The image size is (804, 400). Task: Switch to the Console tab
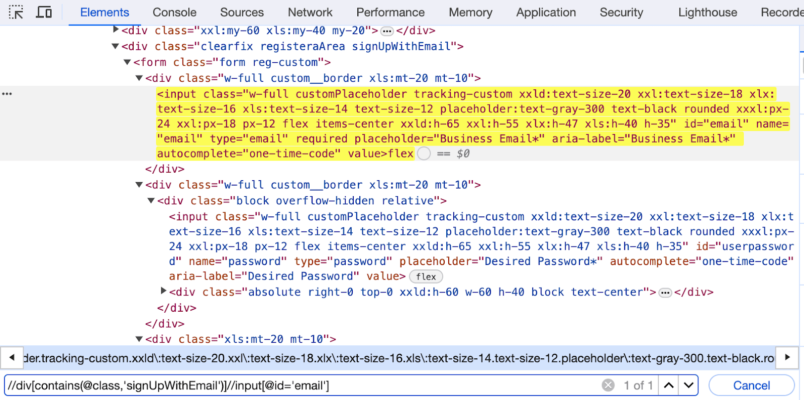[x=174, y=12]
